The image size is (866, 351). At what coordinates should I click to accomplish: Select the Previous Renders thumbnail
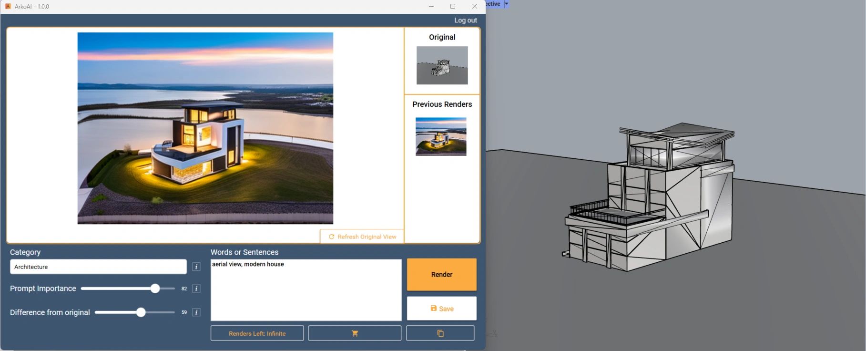tap(441, 136)
